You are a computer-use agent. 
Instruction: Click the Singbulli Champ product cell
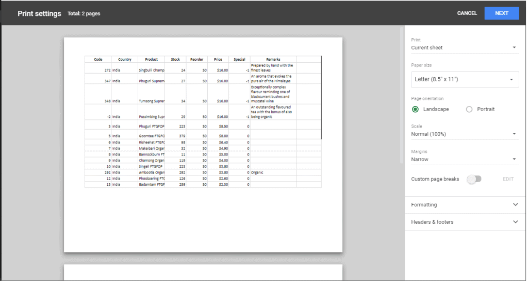151,68
